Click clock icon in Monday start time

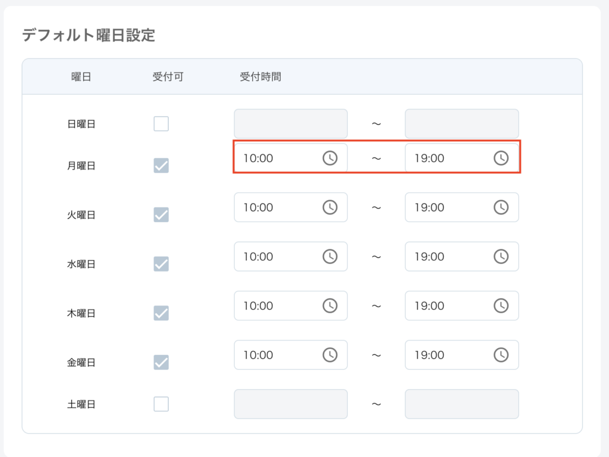tap(329, 158)
